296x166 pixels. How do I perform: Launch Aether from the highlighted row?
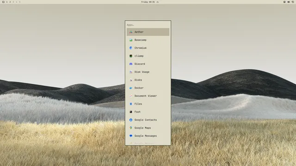click(x=148, y=32)
